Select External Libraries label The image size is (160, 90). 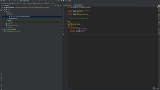click(11, 29)
